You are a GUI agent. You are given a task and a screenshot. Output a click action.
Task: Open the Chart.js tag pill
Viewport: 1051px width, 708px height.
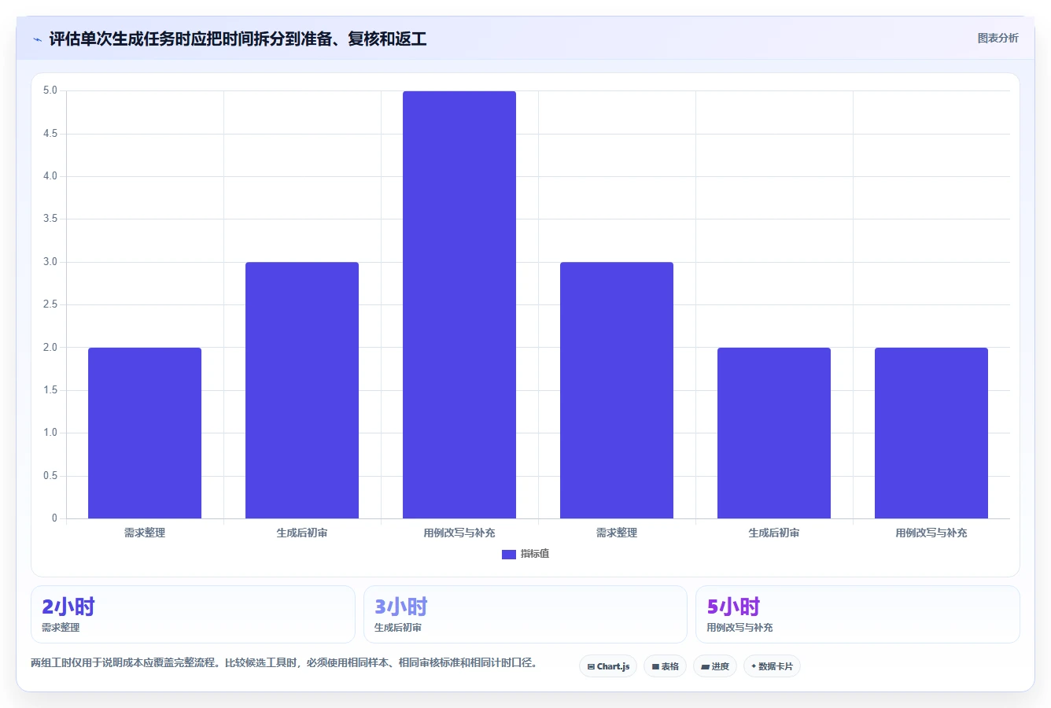pos(608,666)
